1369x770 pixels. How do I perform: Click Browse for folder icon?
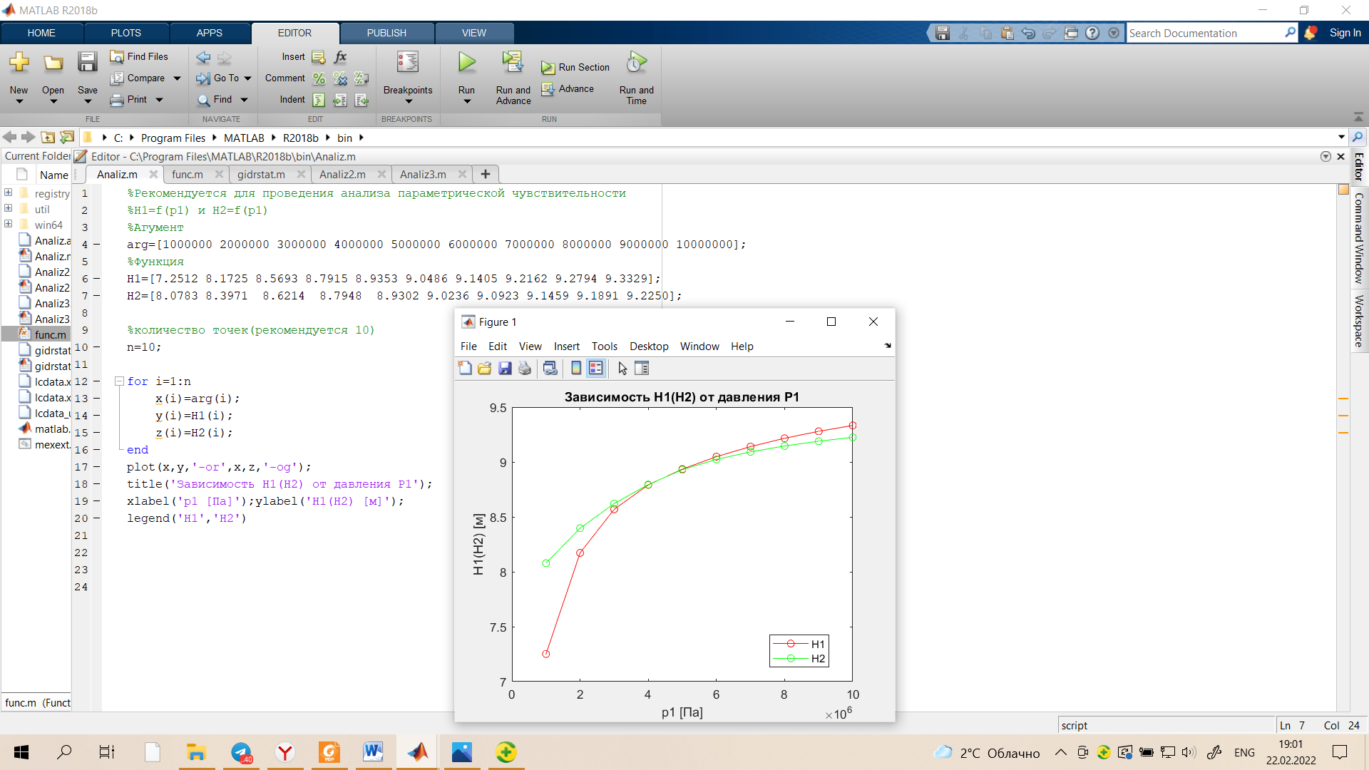[67, 137]
